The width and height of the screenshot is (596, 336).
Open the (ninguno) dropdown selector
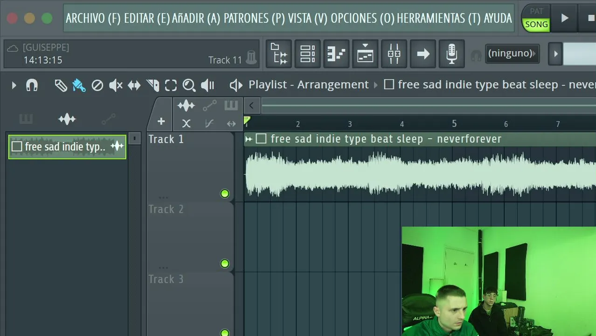pyautogui.click(x=512, y=53)
